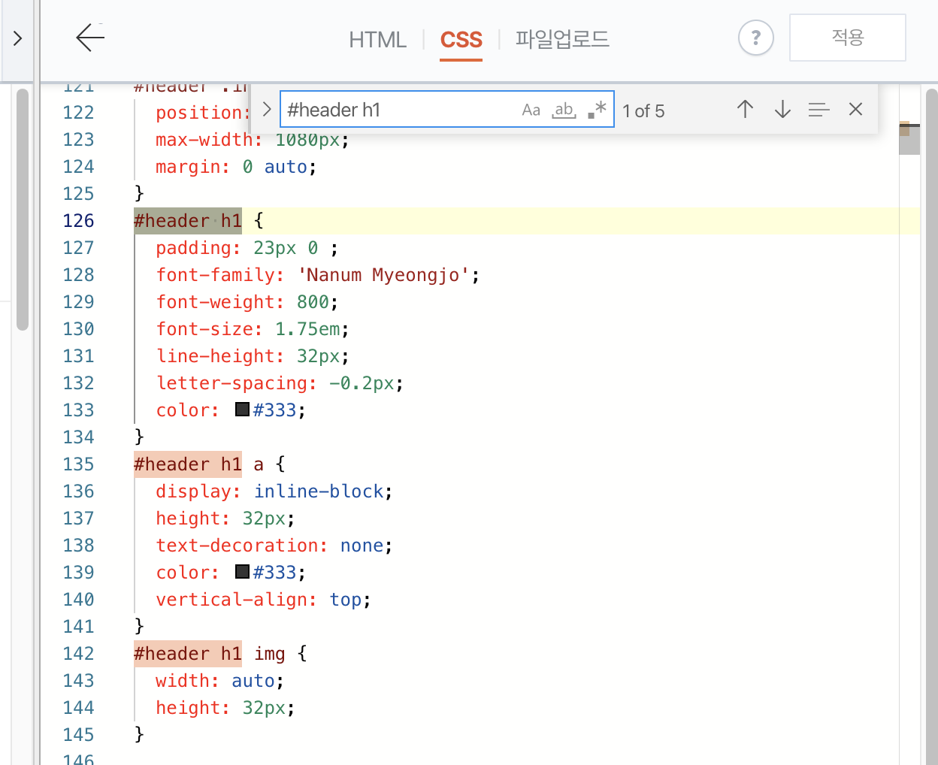The image size is (938, 765).
Task: Toggle Match Whole Word option
Action: (564, 110)
